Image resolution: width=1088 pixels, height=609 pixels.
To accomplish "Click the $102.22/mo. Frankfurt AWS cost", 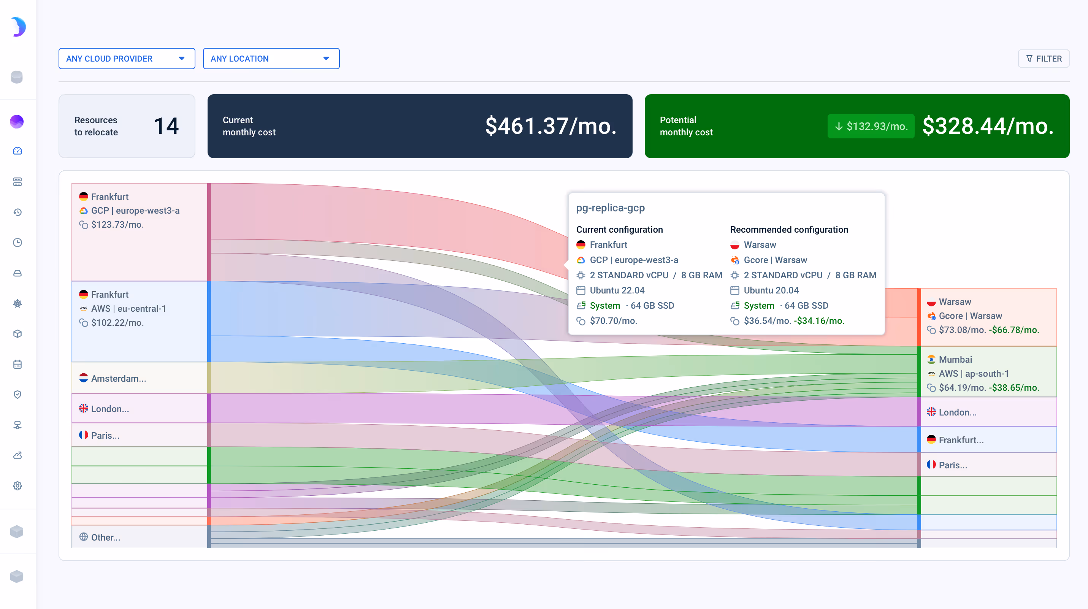I will coord(117,322).
